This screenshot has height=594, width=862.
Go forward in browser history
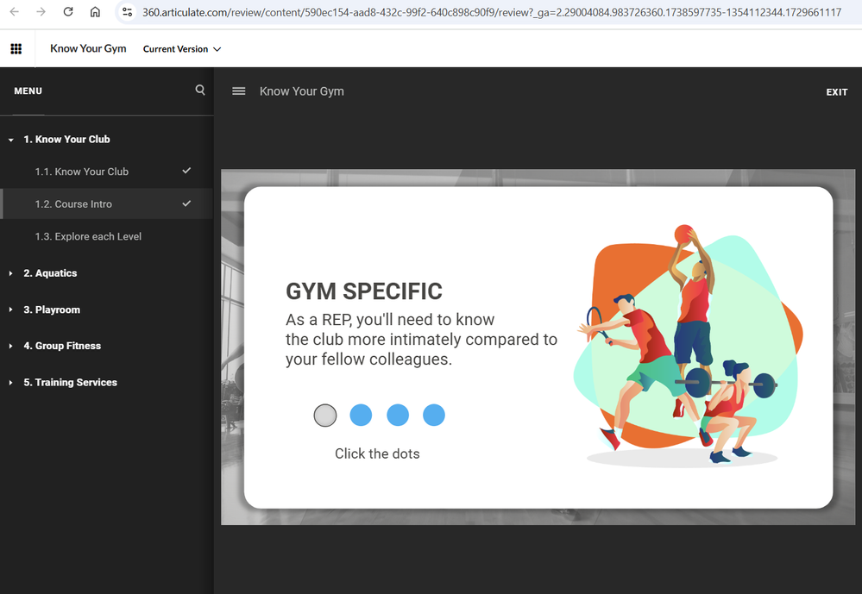(x=41, y=11)
